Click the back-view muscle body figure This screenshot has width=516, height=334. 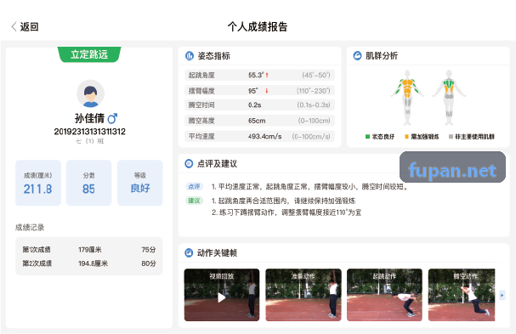click(449, 98)
